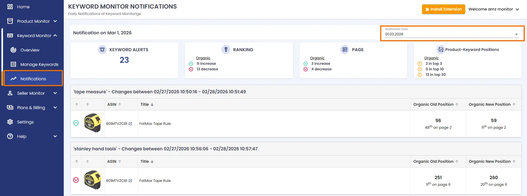The image size is (527, 196).
Task: Expand the Seller Monitor submenu chevron
Action: [x=55, y=93]
